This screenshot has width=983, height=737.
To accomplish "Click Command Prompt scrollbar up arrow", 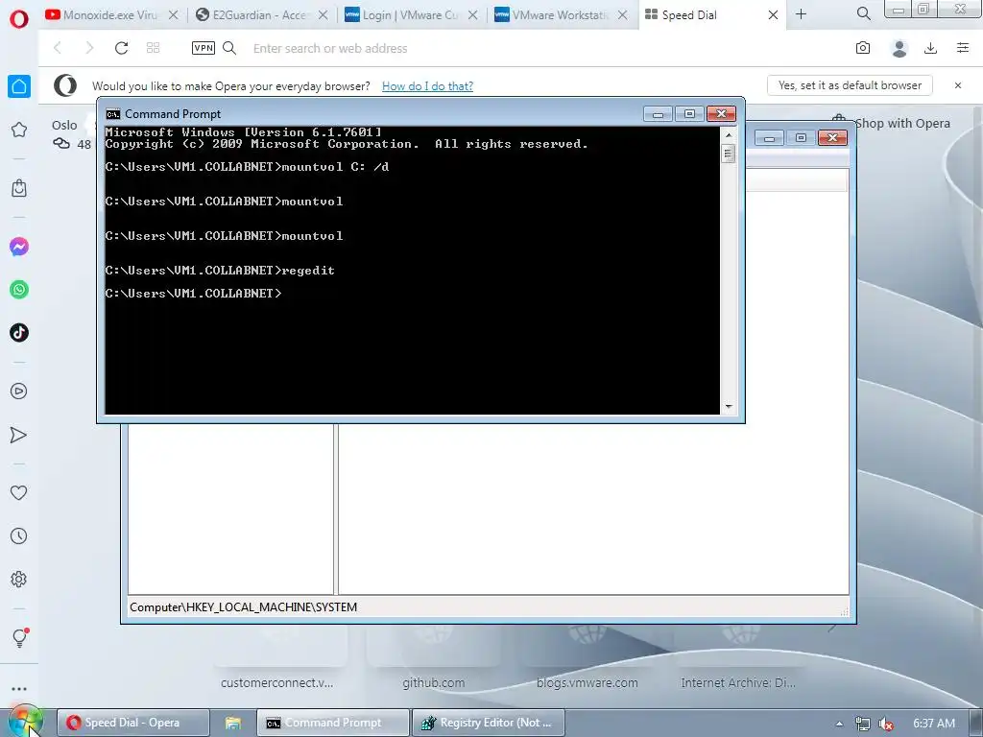I will point(728,134).
